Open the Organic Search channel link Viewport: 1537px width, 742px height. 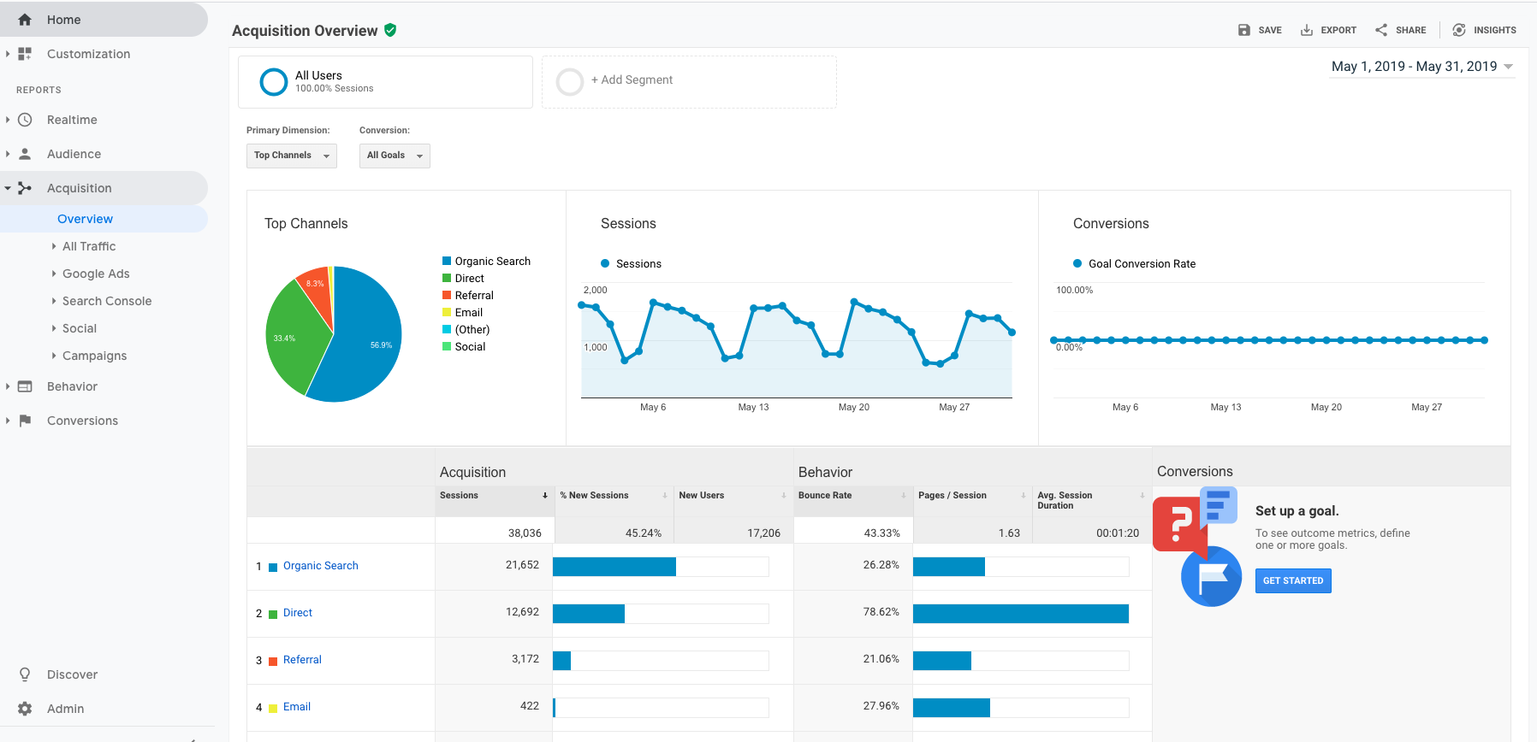pos(320,566)
